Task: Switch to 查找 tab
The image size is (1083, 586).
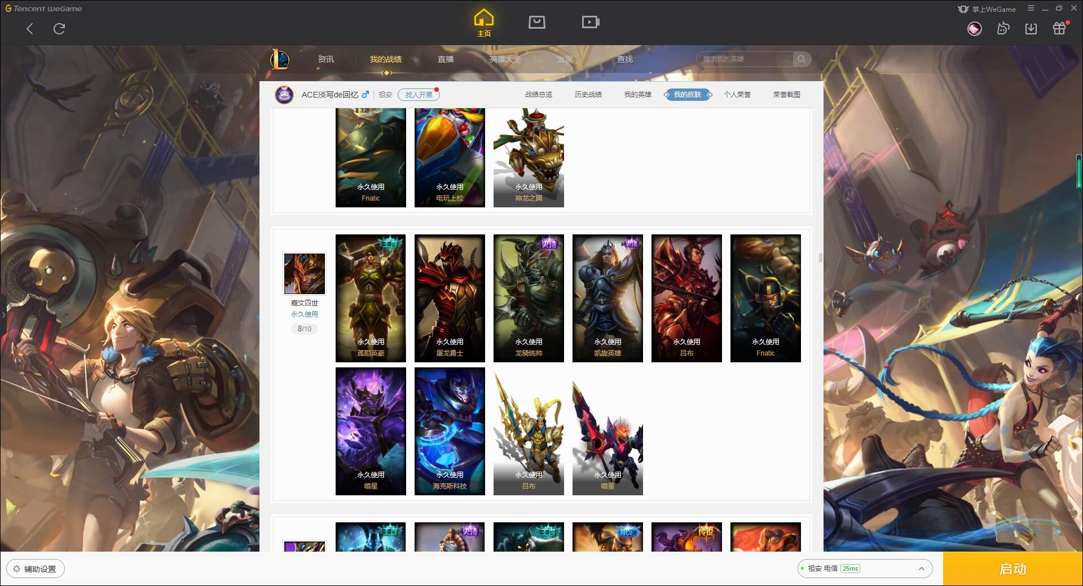Action: point(624,59)
